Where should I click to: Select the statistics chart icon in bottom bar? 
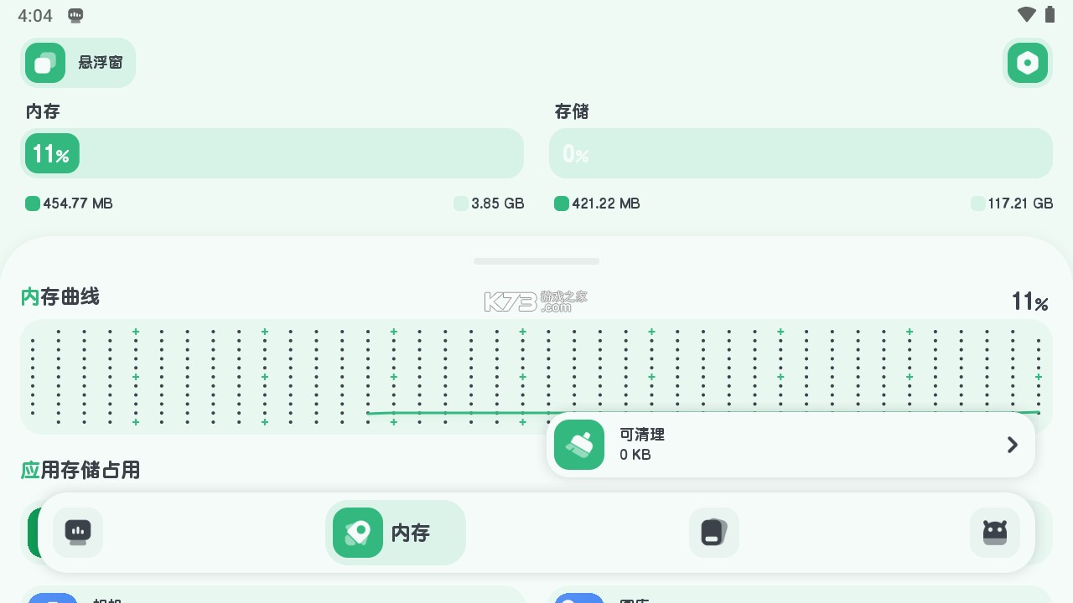point(78,533)
